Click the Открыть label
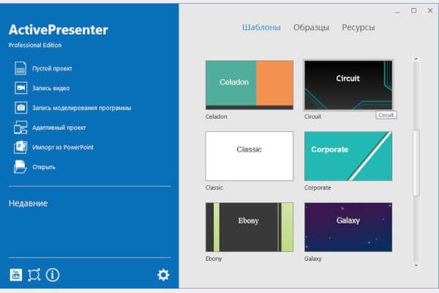This screenshot has height=293, width=439. coord(44,167)
